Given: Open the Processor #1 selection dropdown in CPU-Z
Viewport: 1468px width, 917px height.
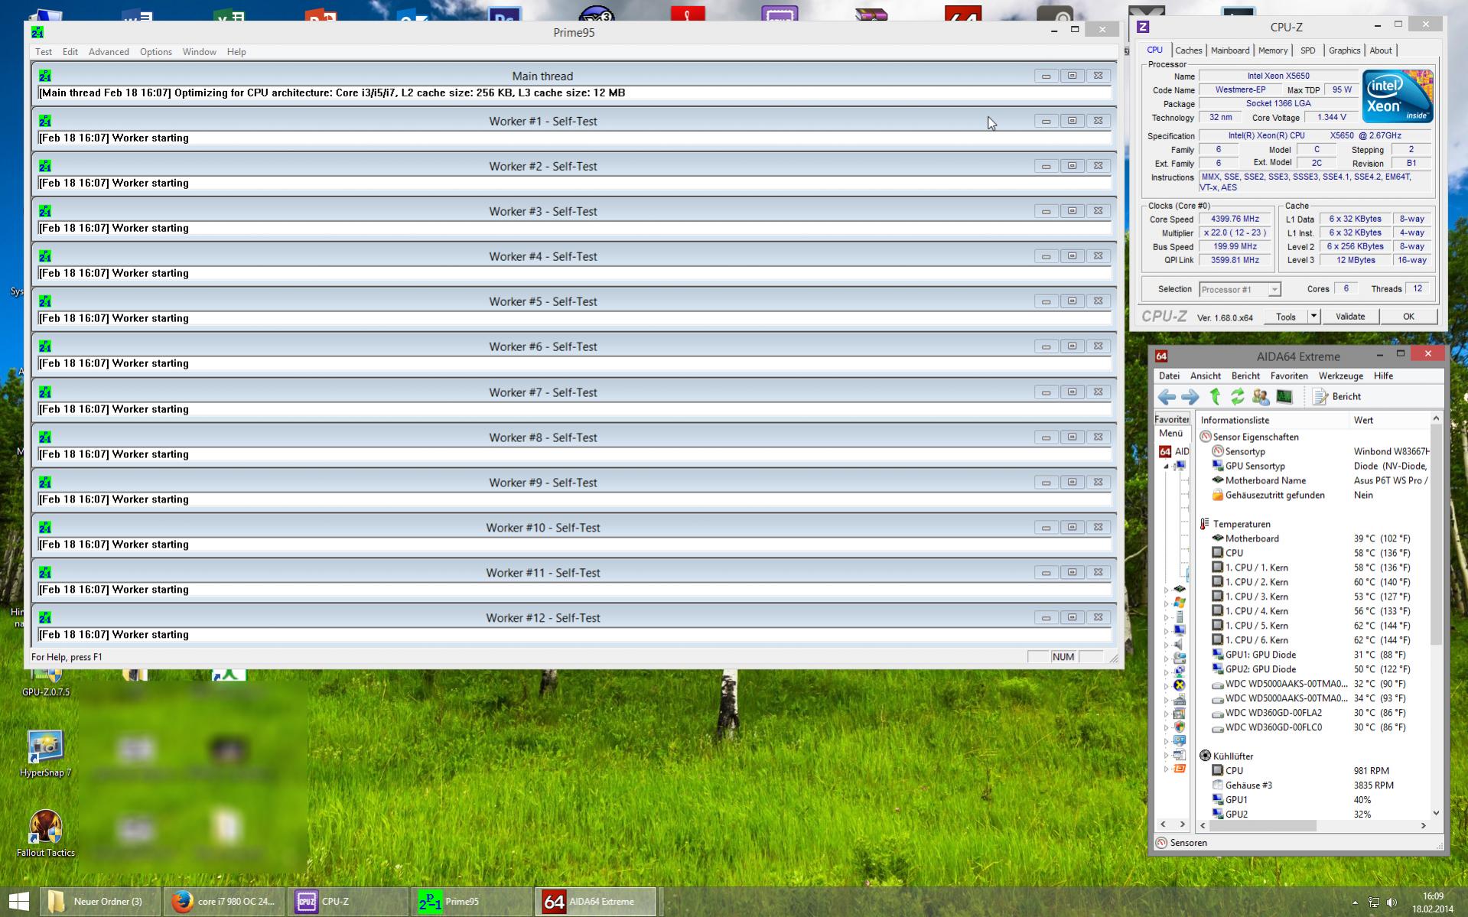Looking at the screenshot, I should (x=1239, y=289).
